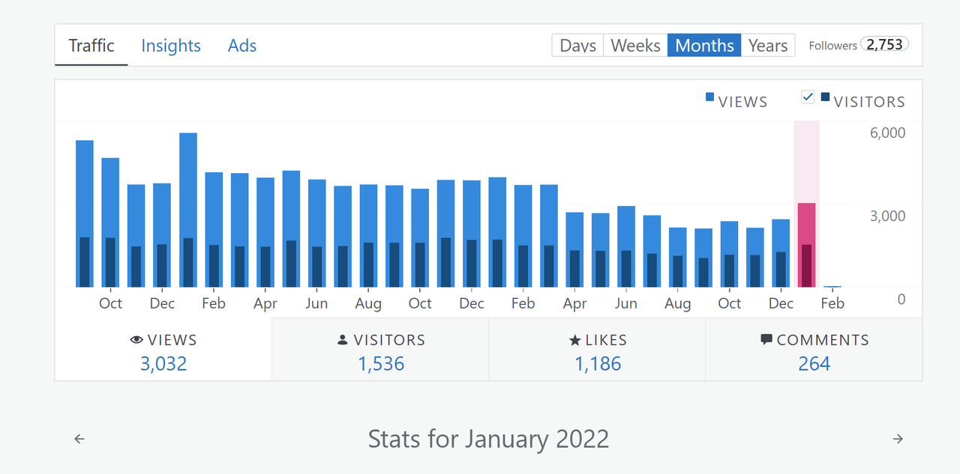Select the bar above the third Dec label
Image resolution: width=960 pixels, height=474 pixels.
781,253
